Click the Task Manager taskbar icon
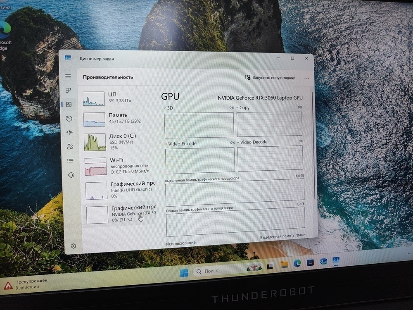 coord(336,261)
